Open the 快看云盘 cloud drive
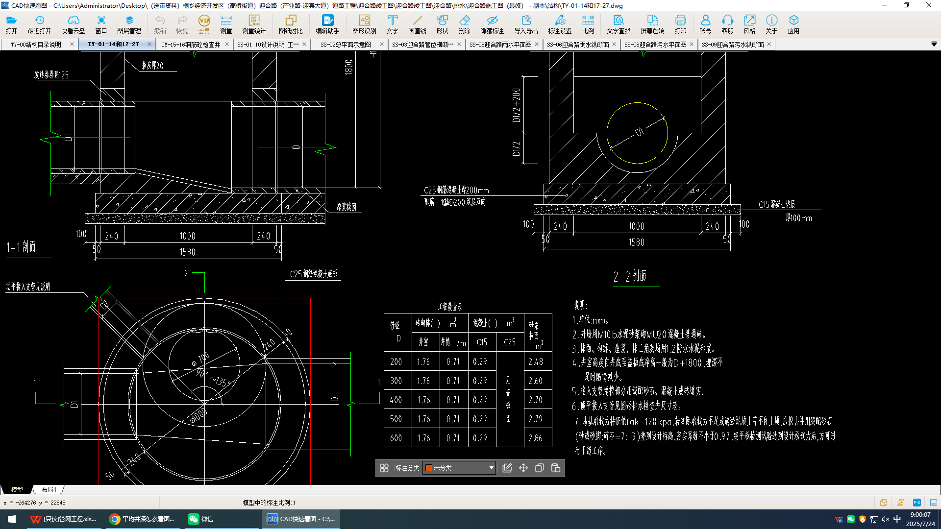 click(73, 24)
